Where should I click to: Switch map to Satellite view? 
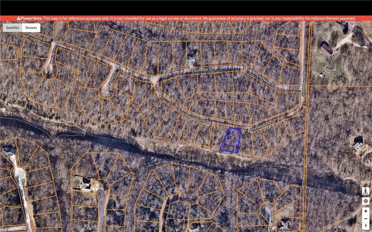pyautogui.click(x=13, y=28)
